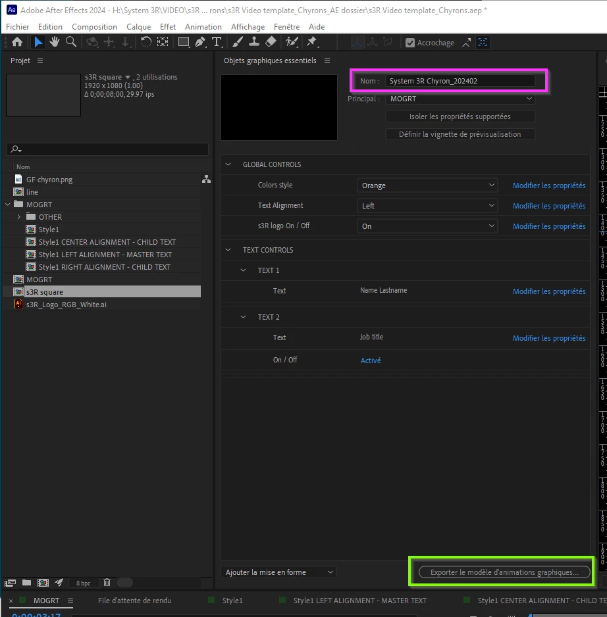Select the Rectangle shape tool
Image resolution: width=607 pixels, height=617 pixels.
coord(184,42)
